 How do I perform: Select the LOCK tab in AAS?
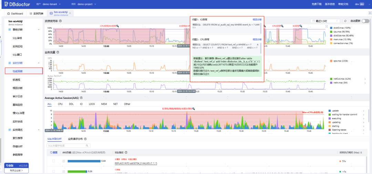92,104
